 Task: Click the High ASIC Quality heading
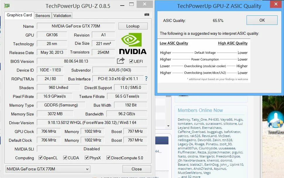click(233, 43)
